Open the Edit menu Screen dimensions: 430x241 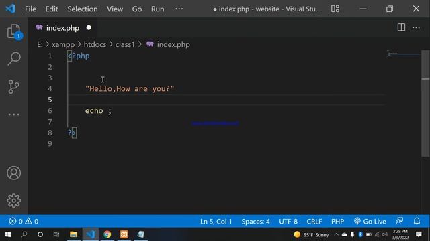(52, 9)
